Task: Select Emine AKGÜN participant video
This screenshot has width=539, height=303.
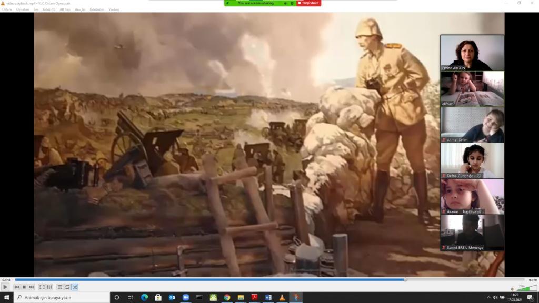Action: pyautogui.click(x=472, y=53)
